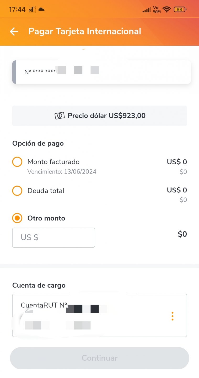
Task: Tap the masked international card number box
Action: [101, 72]
